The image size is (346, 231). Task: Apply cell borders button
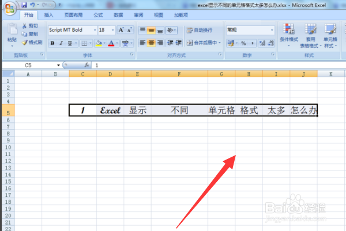[x=84, y=43]
